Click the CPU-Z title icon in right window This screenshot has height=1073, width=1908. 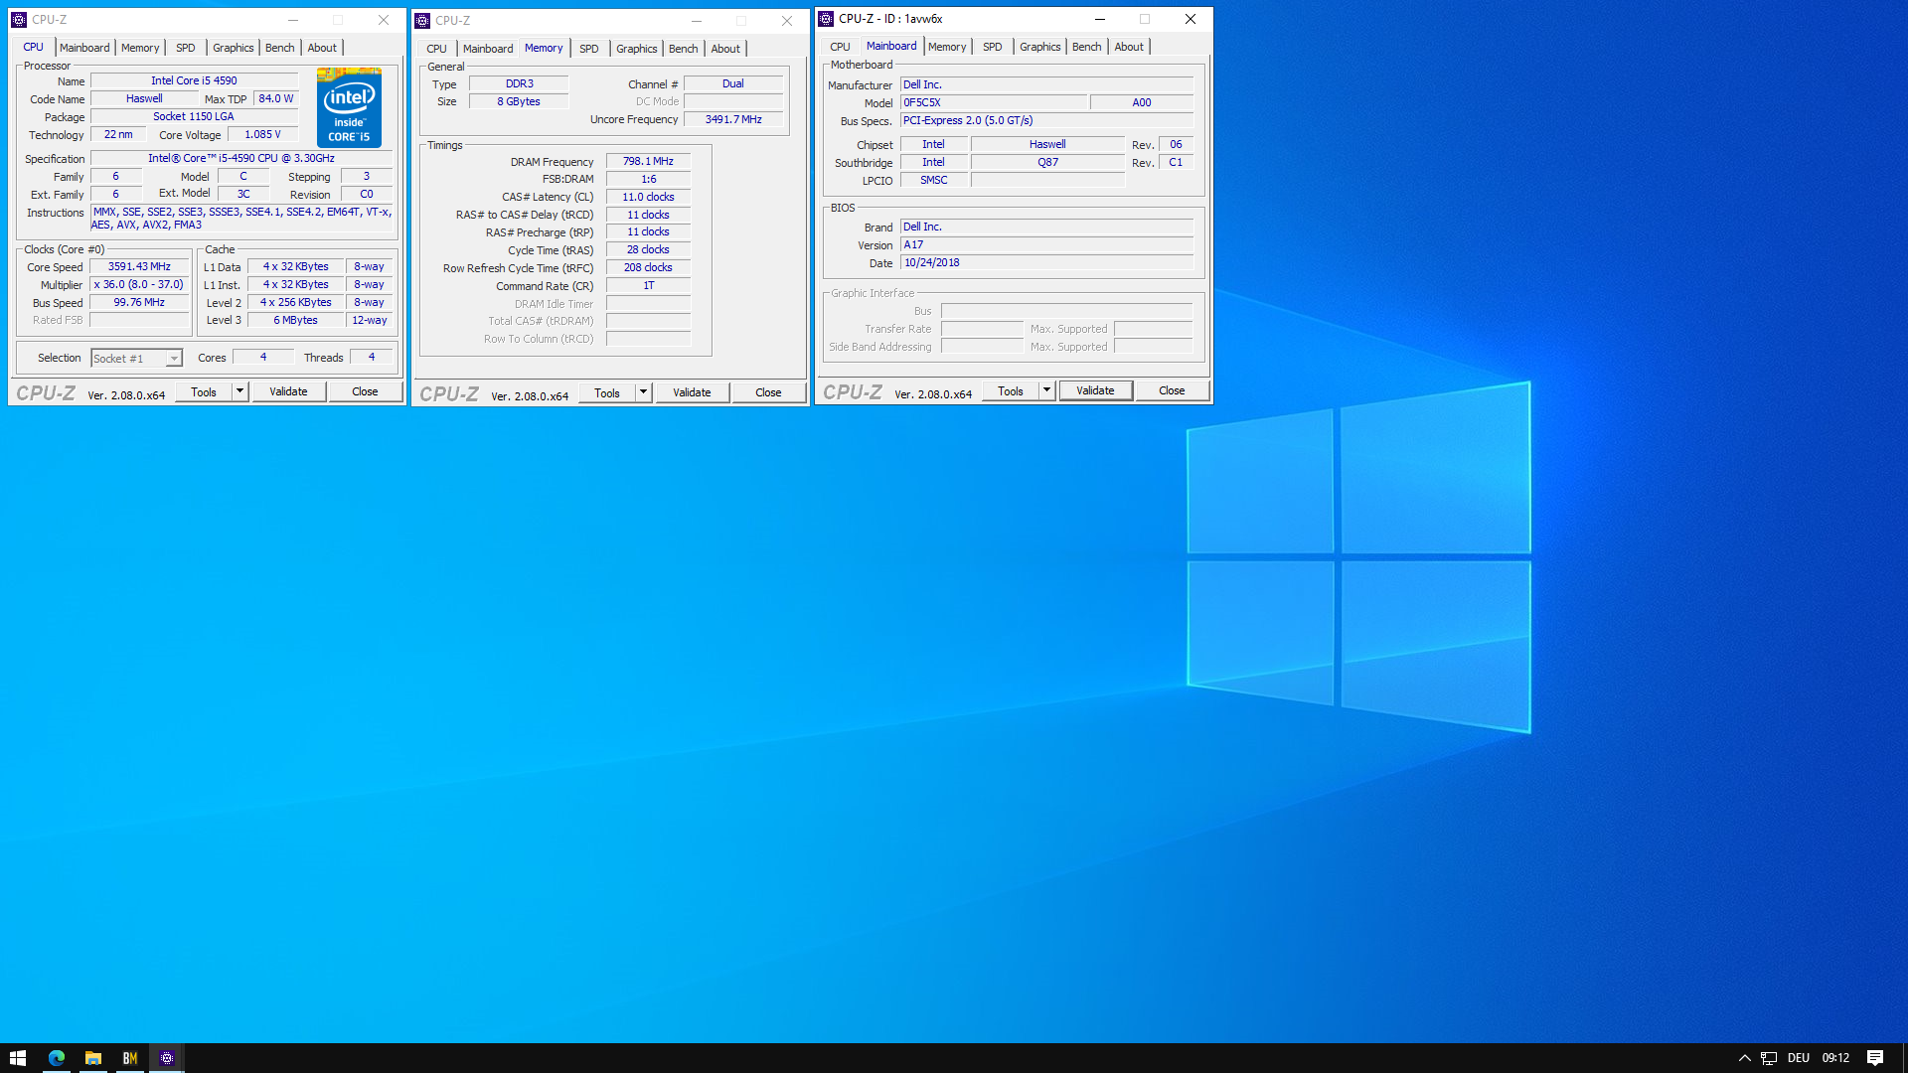[826, 19]
